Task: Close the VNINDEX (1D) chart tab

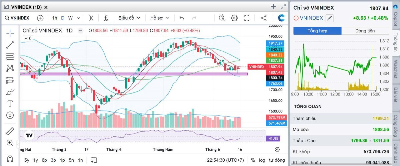Action: [x=46, y=7]
